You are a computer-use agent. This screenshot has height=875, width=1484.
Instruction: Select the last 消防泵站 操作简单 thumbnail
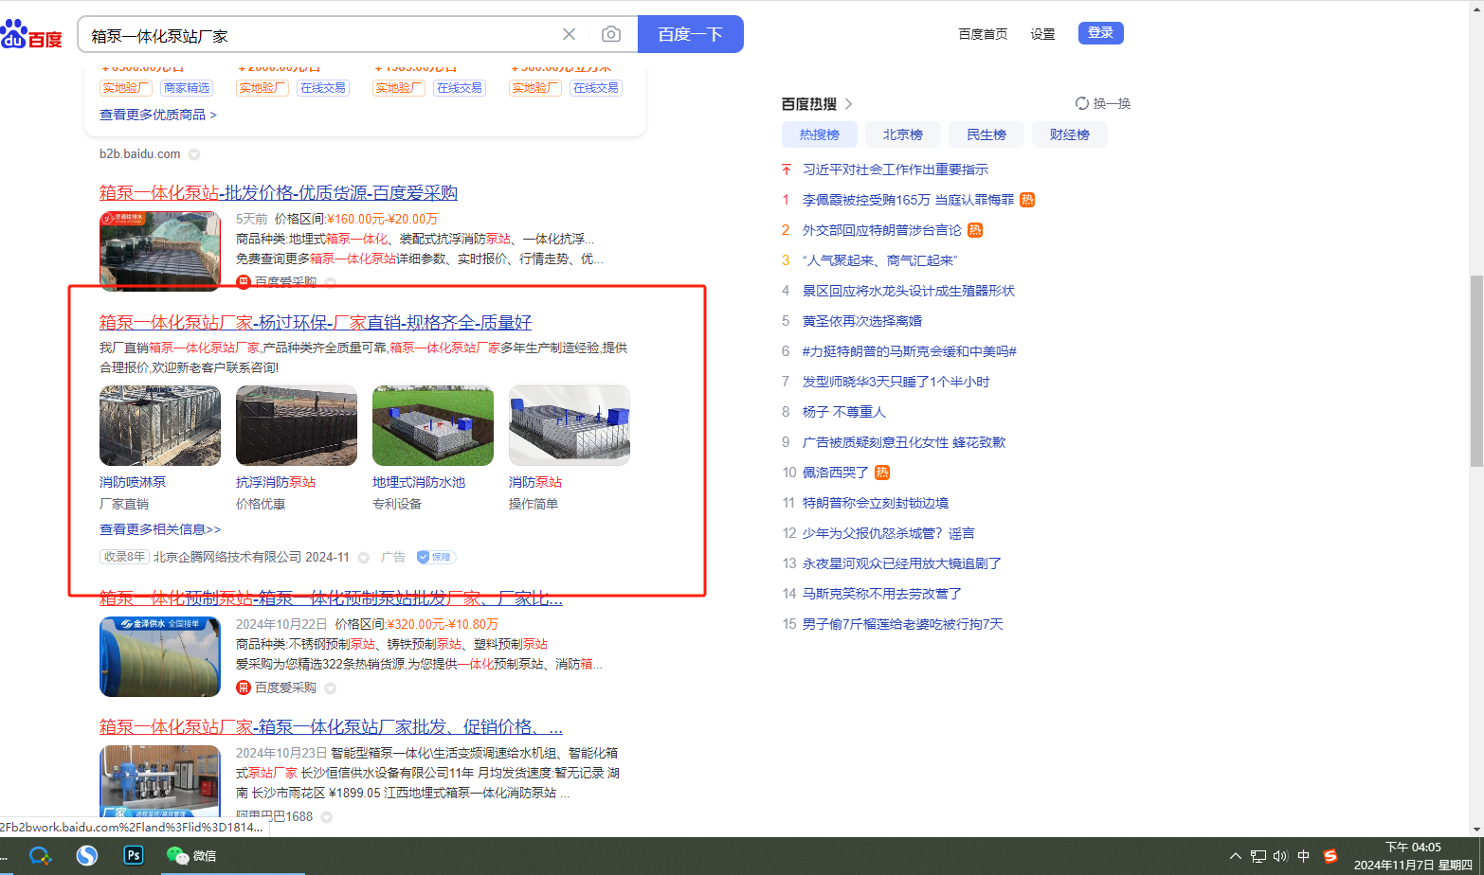[570, 425]
